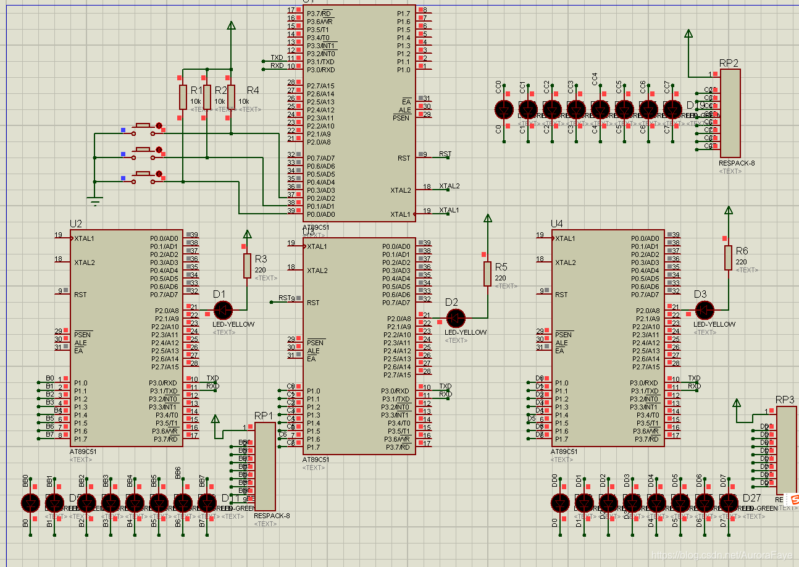Click the power terminal arrow above R6
Viewport: 799px width, 567px height.
click(728, 211)
